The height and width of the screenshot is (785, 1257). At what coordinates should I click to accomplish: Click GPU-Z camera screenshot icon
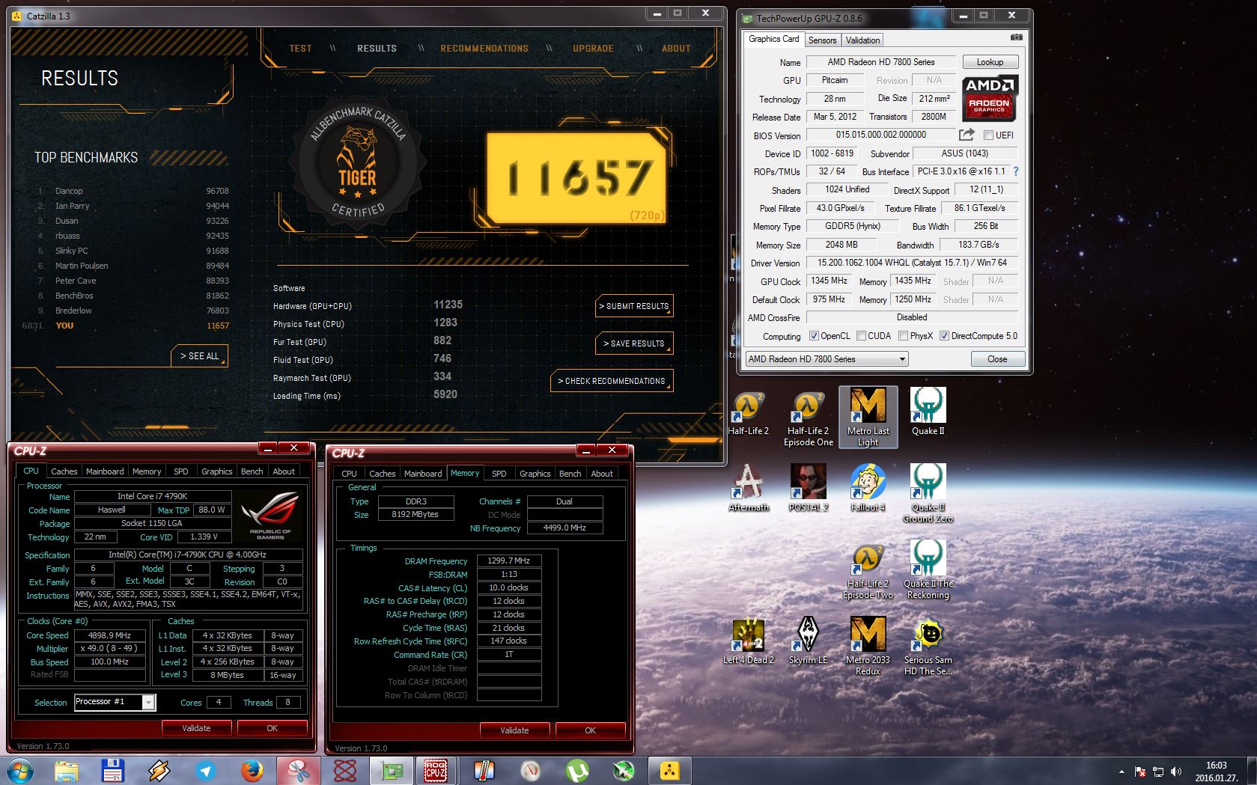[x=1016, y=37]
